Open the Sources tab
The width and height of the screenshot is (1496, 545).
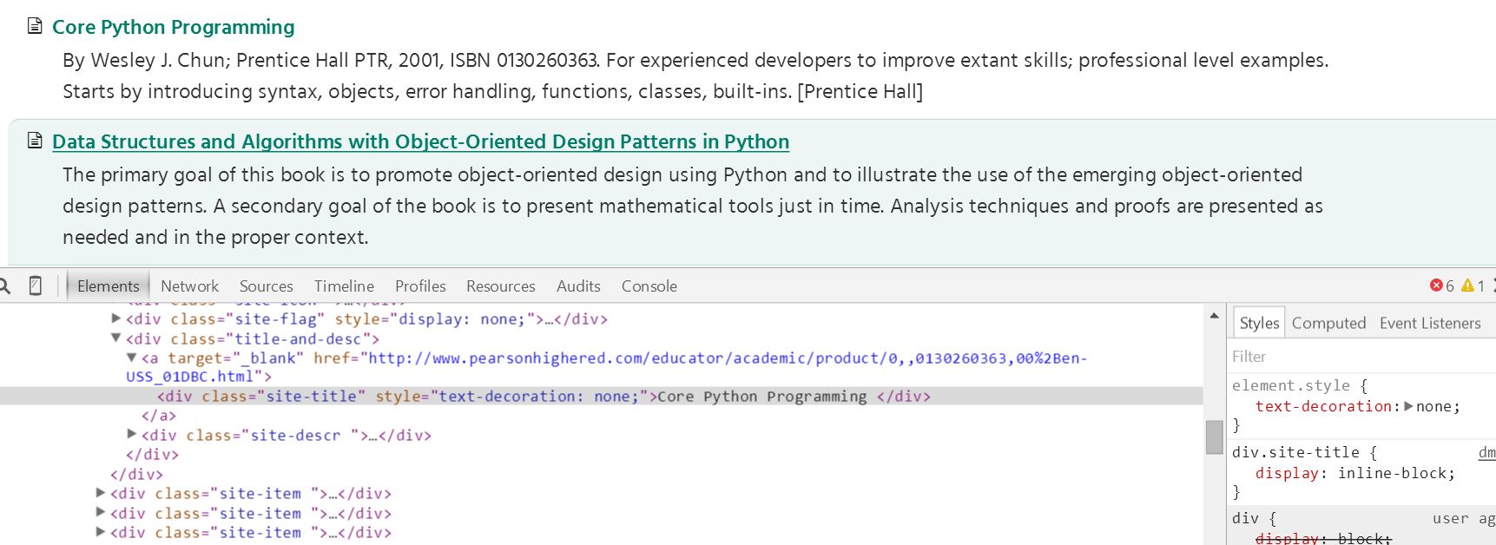tap(266, 286)
